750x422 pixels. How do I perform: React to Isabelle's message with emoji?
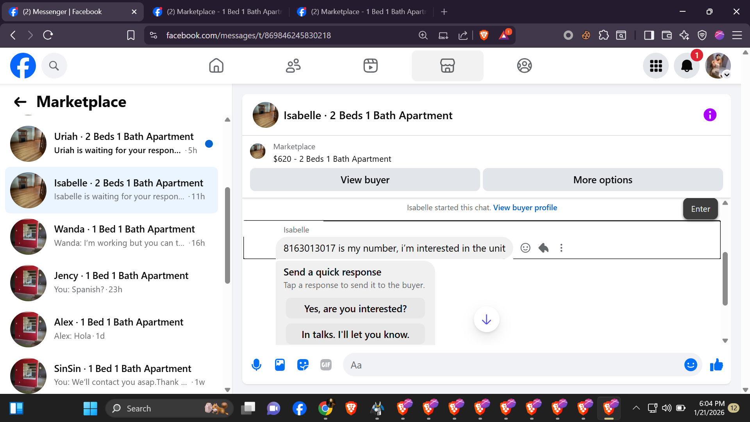(525, 248)
